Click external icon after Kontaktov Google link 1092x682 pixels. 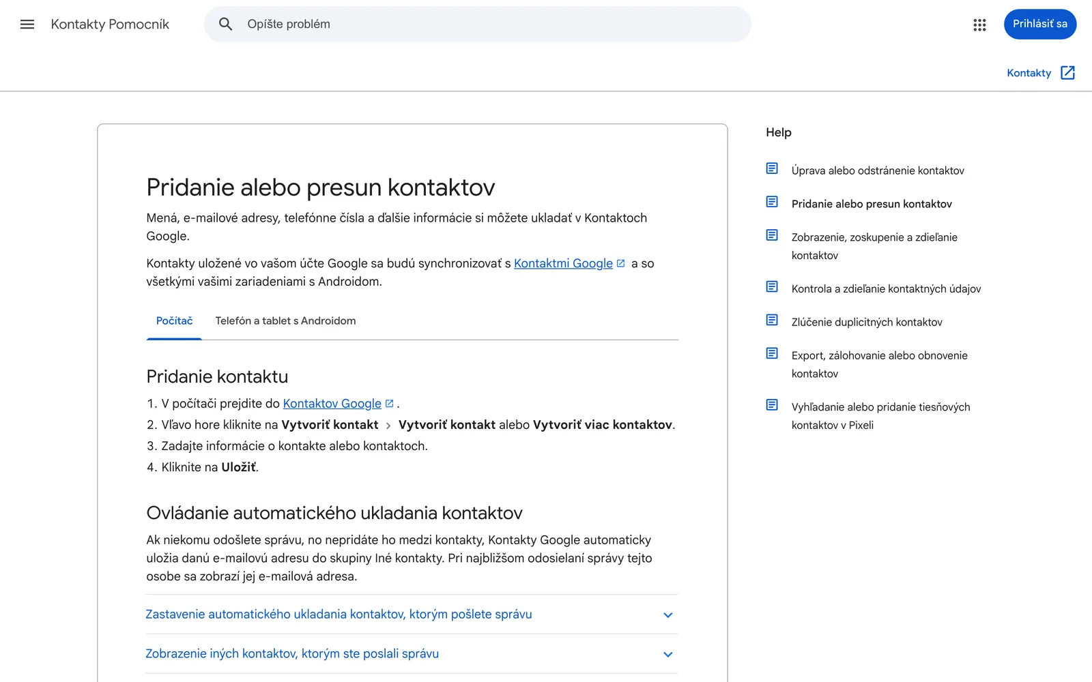click(389, 404)
